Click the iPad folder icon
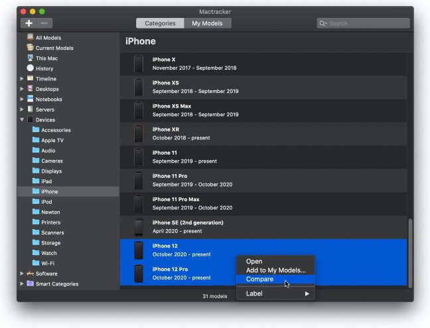This screenshot has height=328, width=430. pos(36,181)
